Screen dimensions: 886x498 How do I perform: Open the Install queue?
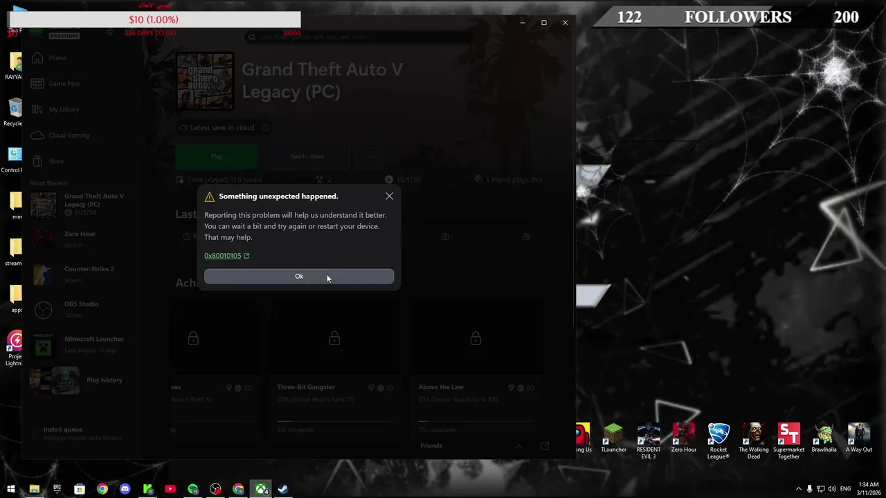point(82,433)
